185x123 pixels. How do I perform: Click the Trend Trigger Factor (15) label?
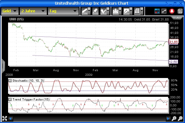[x=31, y=99]
